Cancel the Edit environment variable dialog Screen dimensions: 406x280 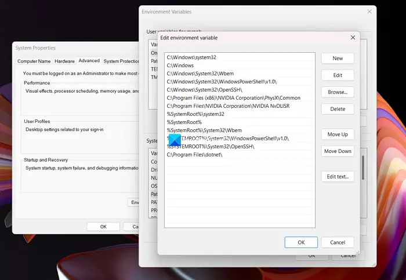(338, 242)
